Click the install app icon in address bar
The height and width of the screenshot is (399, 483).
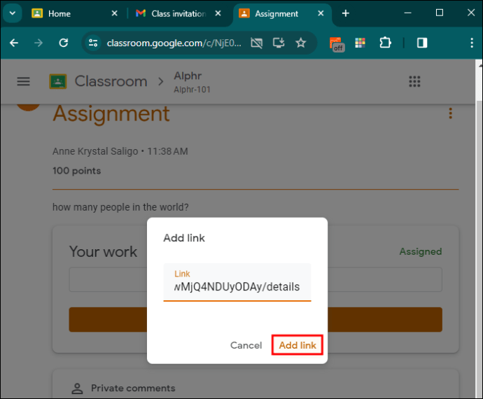pos(279,43)
